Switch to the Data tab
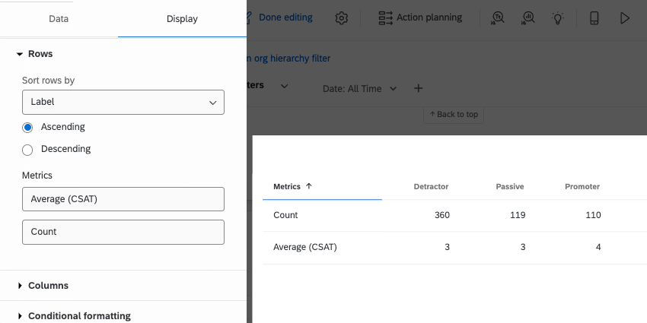647x323 pixels. [x=59, y=18]
